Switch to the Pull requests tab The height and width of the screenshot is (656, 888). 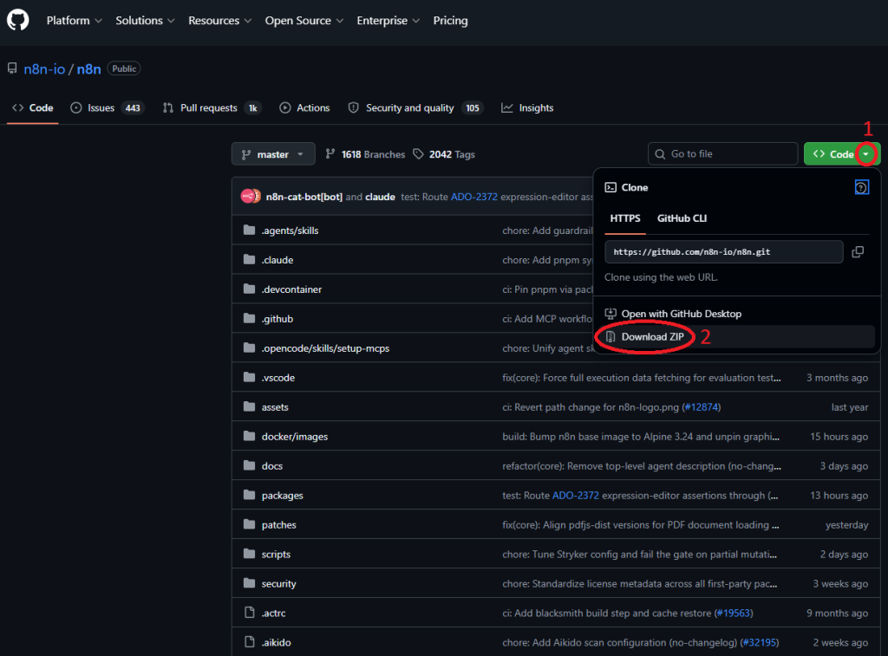coord(212,107)
